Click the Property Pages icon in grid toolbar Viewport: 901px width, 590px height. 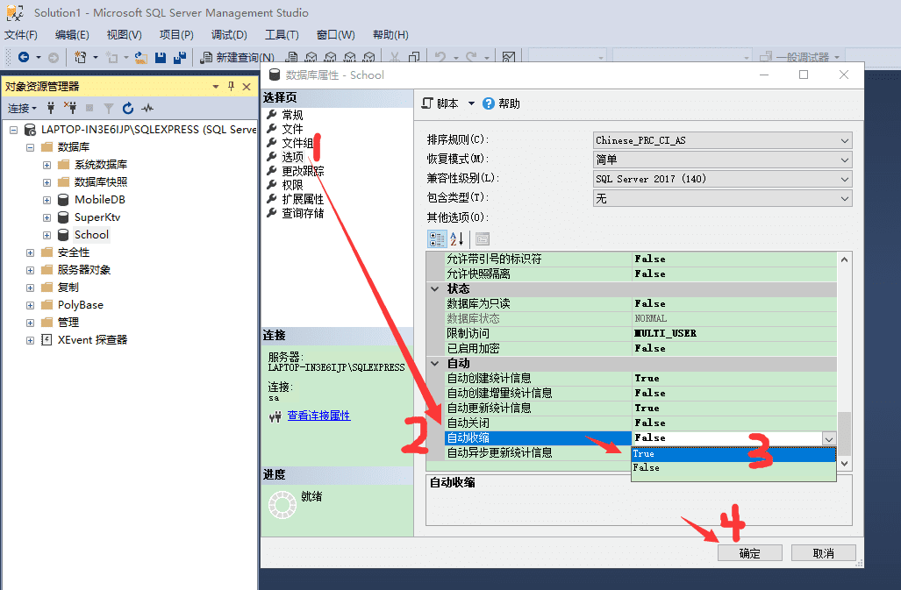483,238
